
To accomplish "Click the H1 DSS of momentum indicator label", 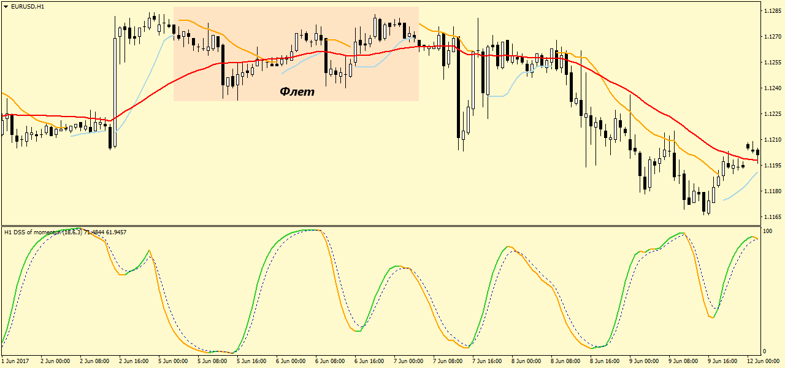I will click(x=65, y=232).
